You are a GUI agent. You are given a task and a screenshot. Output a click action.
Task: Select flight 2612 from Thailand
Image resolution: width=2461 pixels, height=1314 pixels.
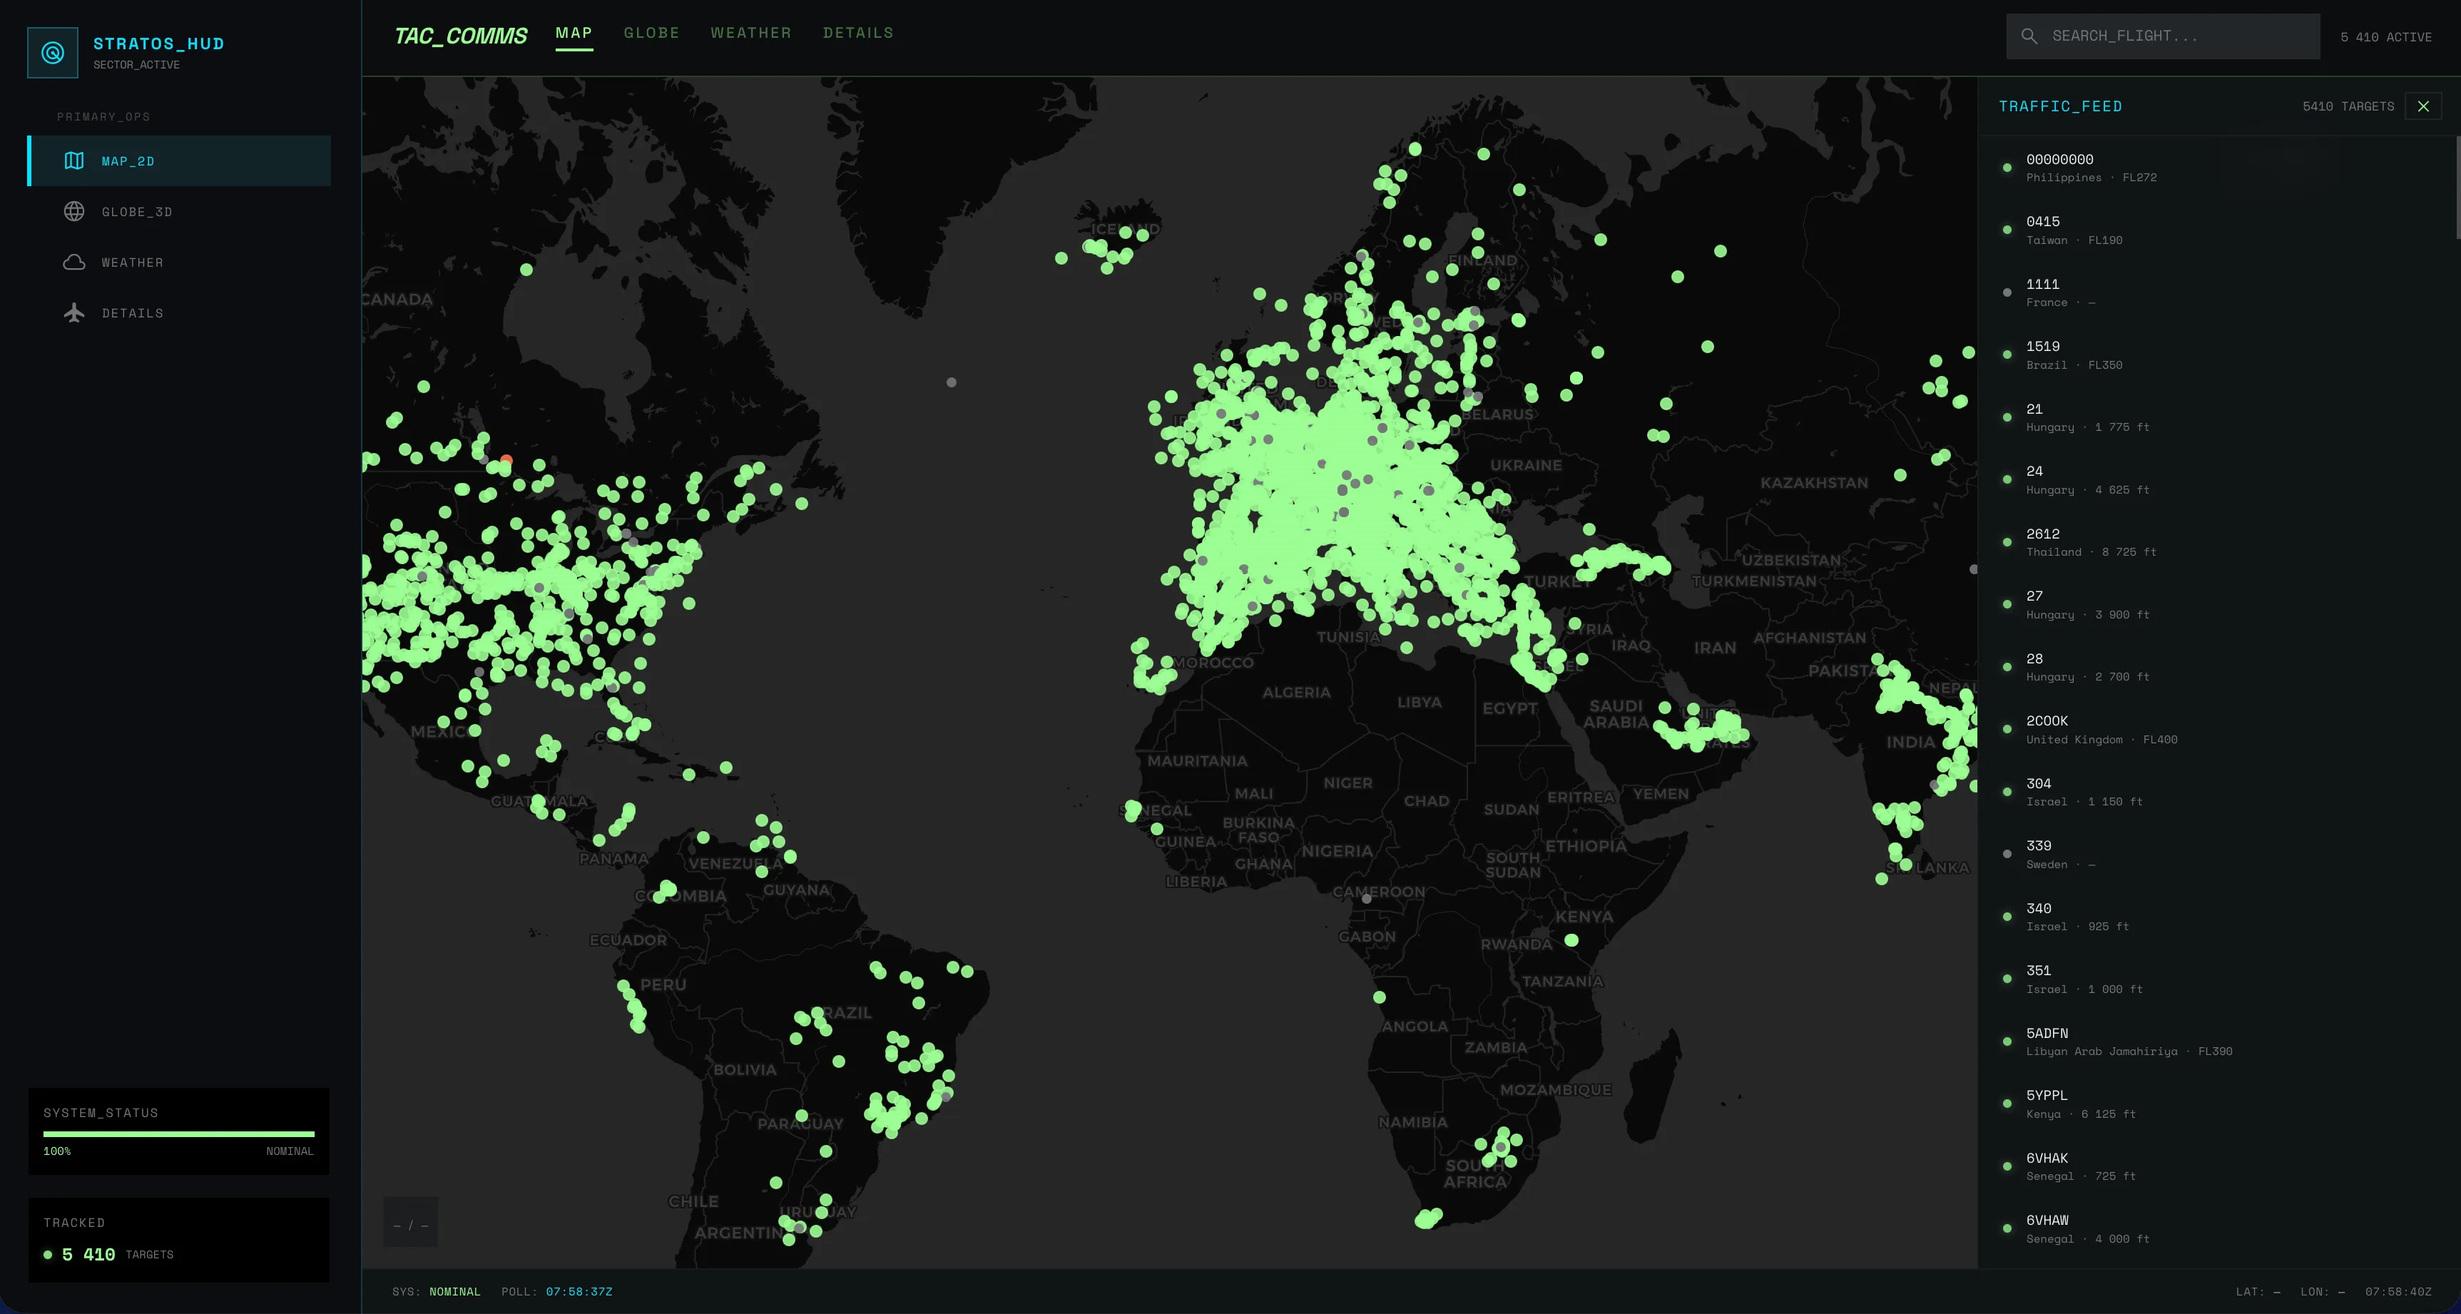pos(2216,542)
